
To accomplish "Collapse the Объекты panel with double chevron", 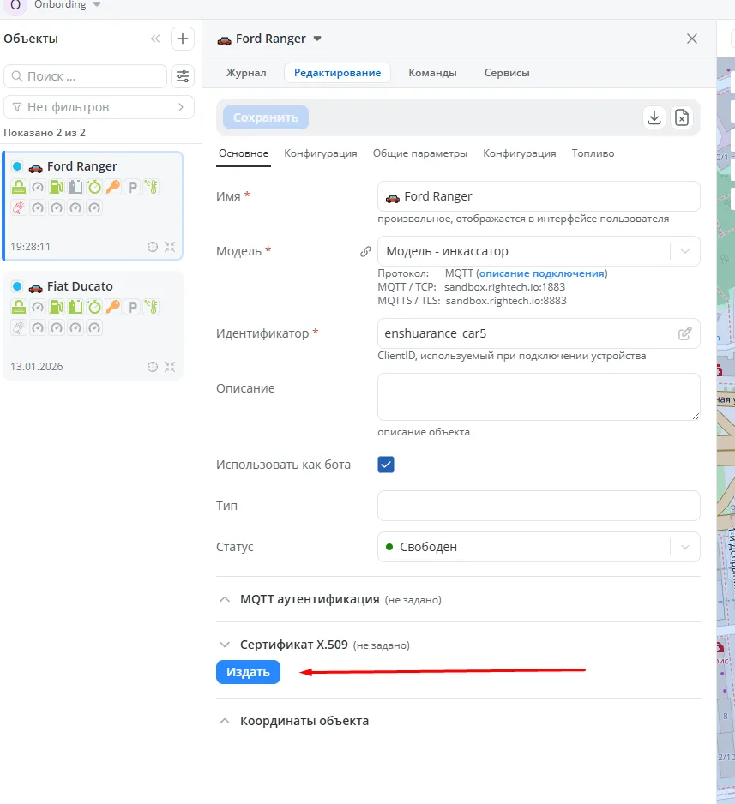I will tap(155, 39).
